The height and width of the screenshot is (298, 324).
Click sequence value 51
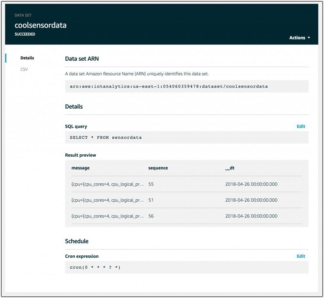tap(151, 200)
